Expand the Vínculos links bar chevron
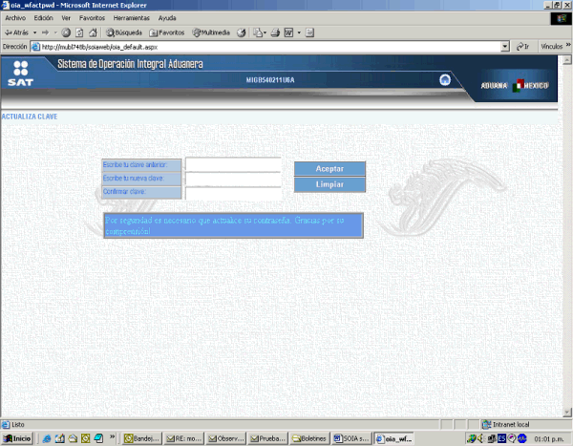573x446 pixels. coord(568,45)
